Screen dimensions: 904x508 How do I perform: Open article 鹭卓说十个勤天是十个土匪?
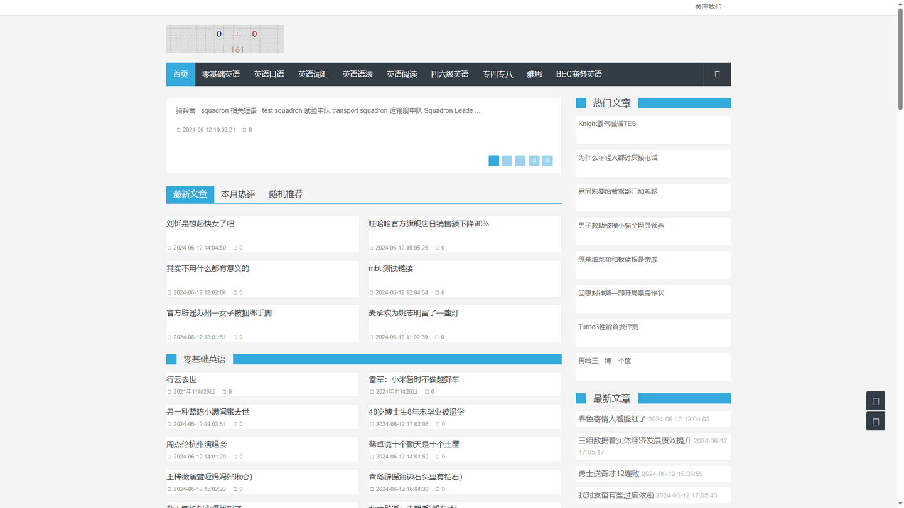coord(414,444)
